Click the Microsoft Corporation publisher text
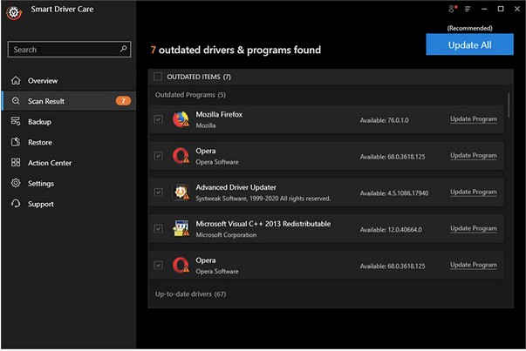This screenshot has height=351, width=526. click(x=226, y=235)
